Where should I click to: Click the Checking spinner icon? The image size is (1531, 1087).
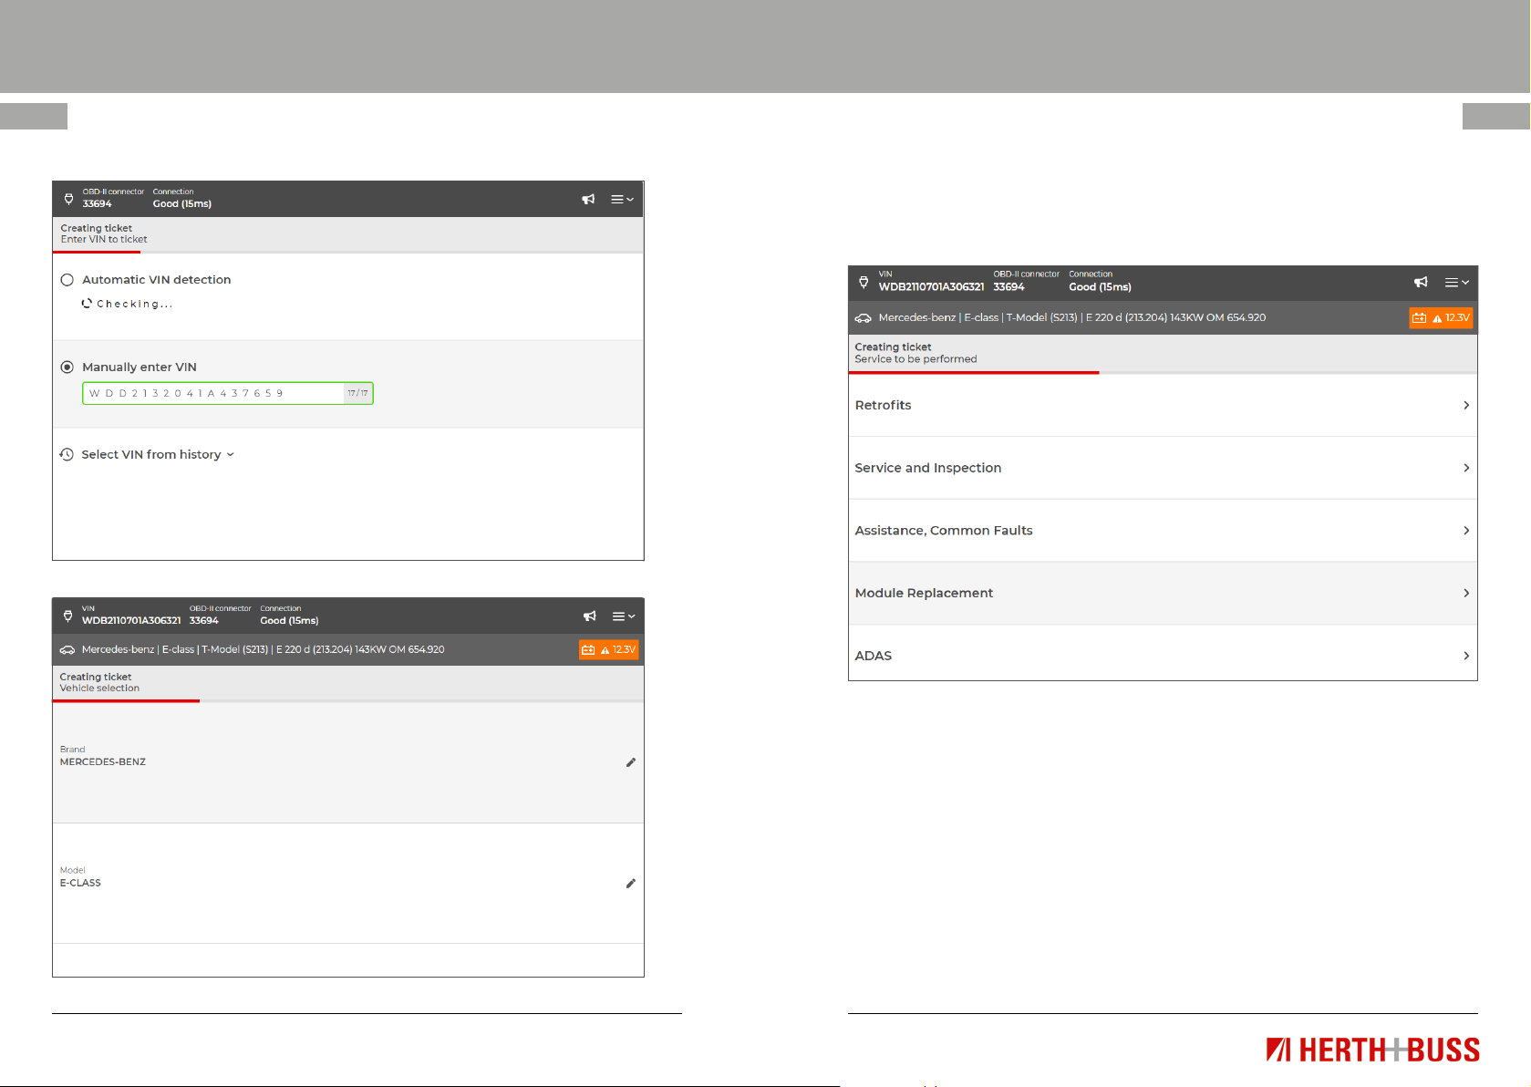87,304
